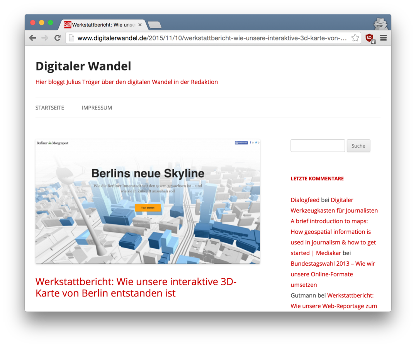Select the Werkstattbericht browser tab
Viewport: 416px width, 347px height.
point(103,25)
